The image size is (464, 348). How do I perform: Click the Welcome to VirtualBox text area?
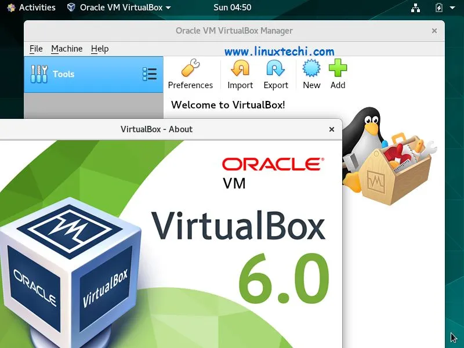(227, 105)
